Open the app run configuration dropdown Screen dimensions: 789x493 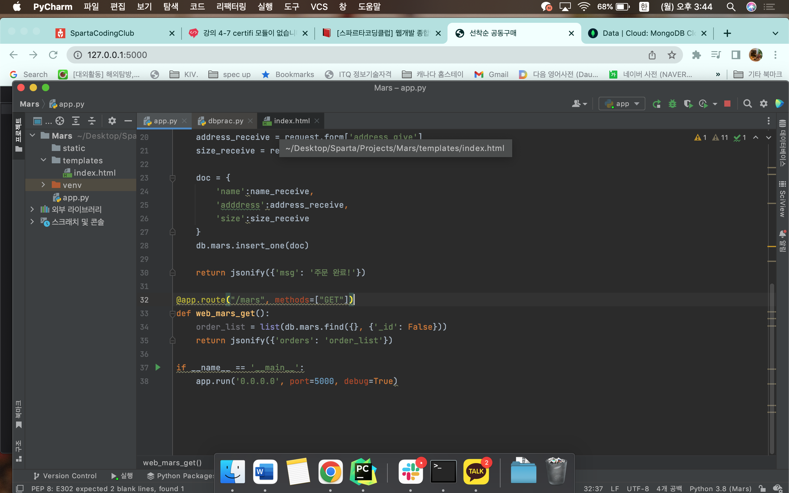point(622,104)
